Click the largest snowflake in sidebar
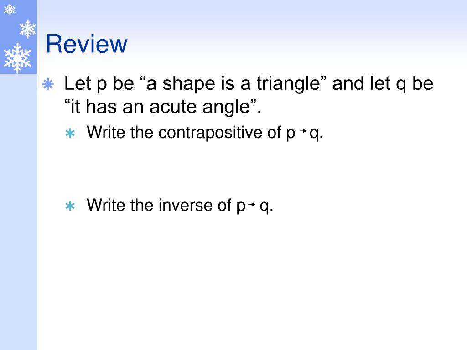The height and width of the screenshot is (350, 467). (x=17, y=58)
